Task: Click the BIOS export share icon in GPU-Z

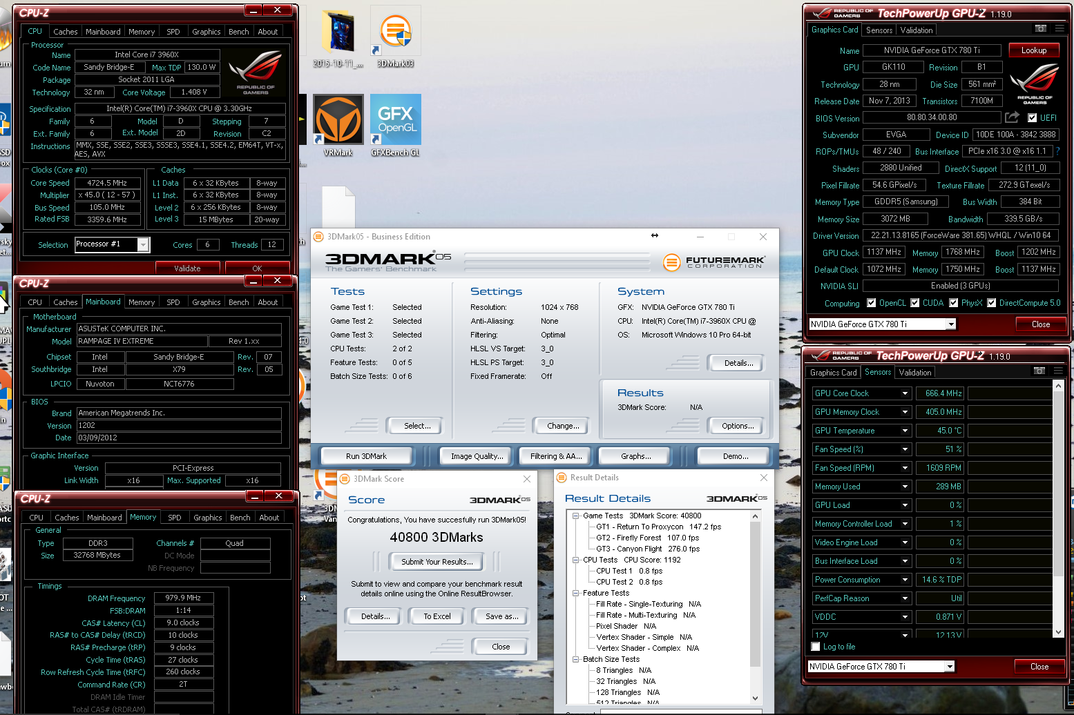Action: [x=1012, y=117]
